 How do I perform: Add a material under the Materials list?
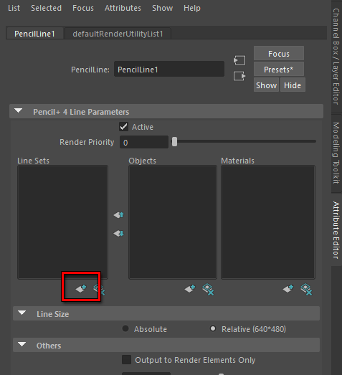point(288,289)
